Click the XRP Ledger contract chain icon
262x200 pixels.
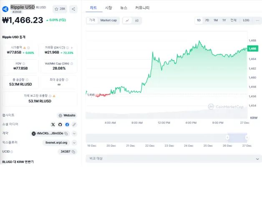tap(34, 134)
